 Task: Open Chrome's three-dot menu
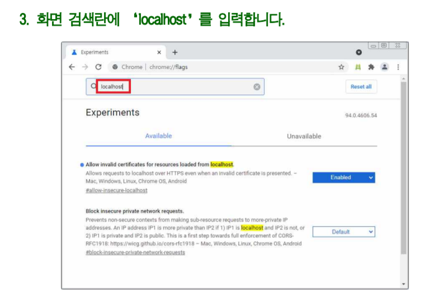[x=398, y=67]
